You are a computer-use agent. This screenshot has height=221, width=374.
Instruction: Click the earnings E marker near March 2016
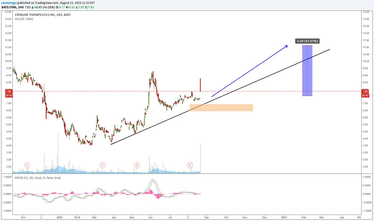click(102, 165)
